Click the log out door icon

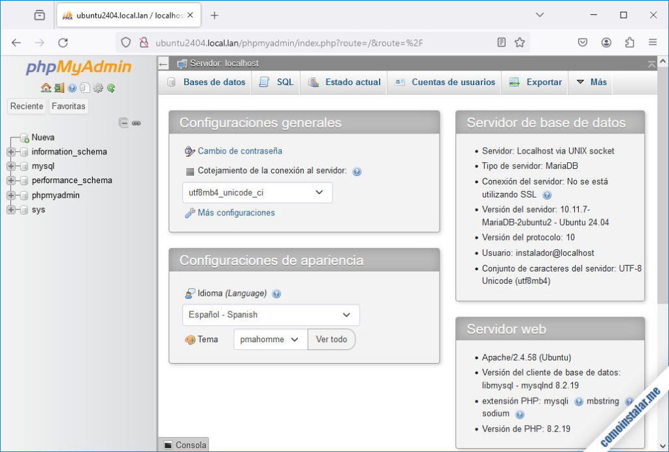coord(59,88)
